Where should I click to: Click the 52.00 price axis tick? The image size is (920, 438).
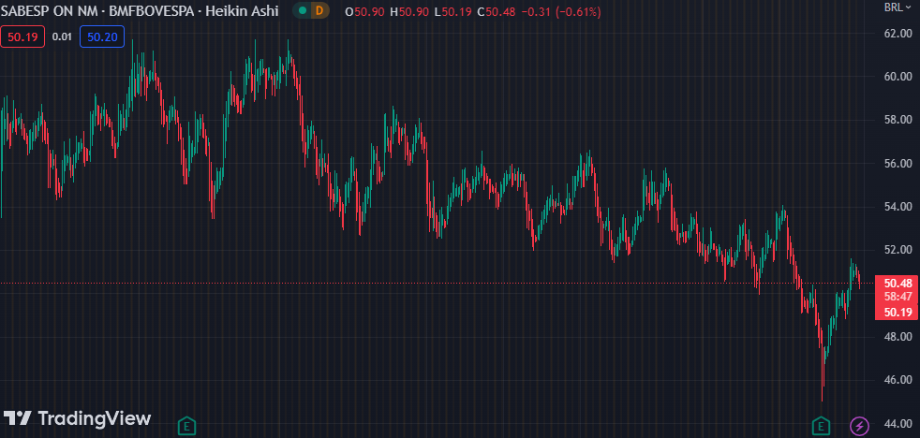pyautogui.click(x=898, y=250)
